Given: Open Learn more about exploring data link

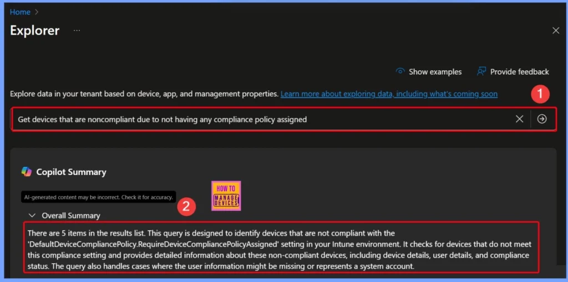Looking at the screenshot, I should click(389, 94).
